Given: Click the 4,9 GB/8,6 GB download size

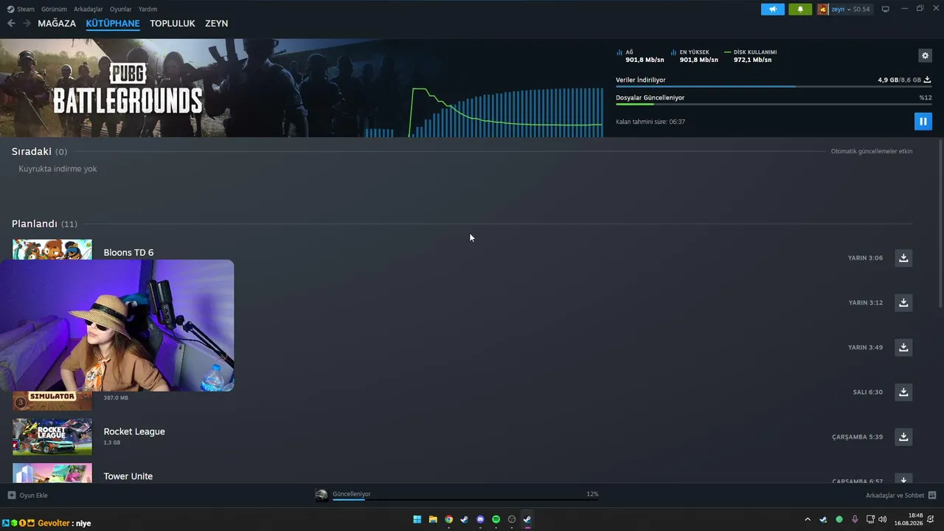Looking at the screenshot, I should point(899,80).
